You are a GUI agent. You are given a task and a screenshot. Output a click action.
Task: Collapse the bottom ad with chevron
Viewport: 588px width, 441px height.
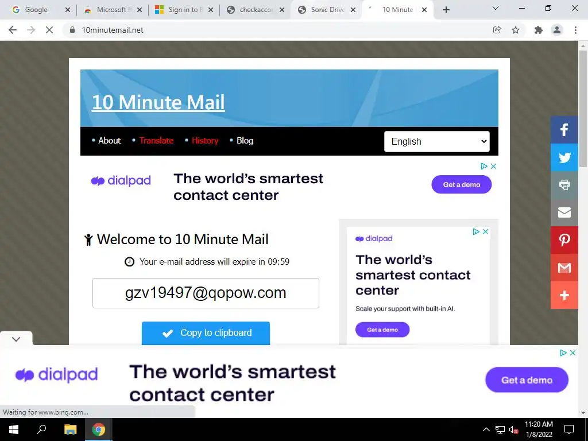click(16, 339)
